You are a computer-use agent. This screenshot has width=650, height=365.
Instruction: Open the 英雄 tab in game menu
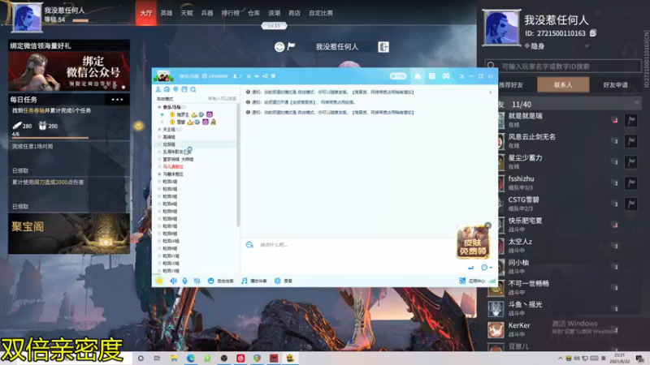click(x=167, y=13)
